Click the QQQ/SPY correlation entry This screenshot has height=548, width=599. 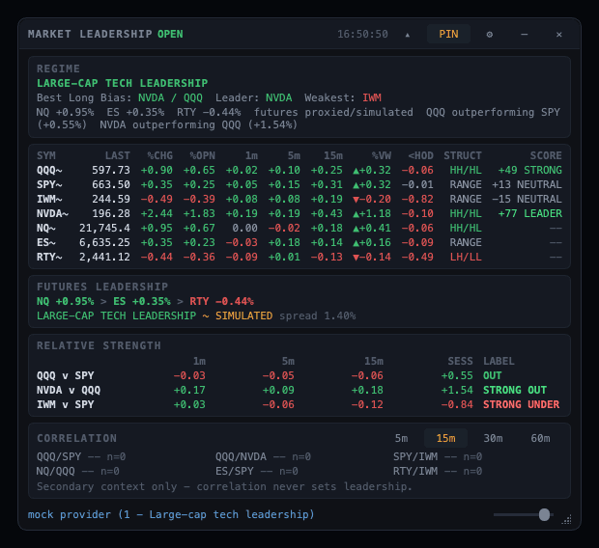point(81,456)
